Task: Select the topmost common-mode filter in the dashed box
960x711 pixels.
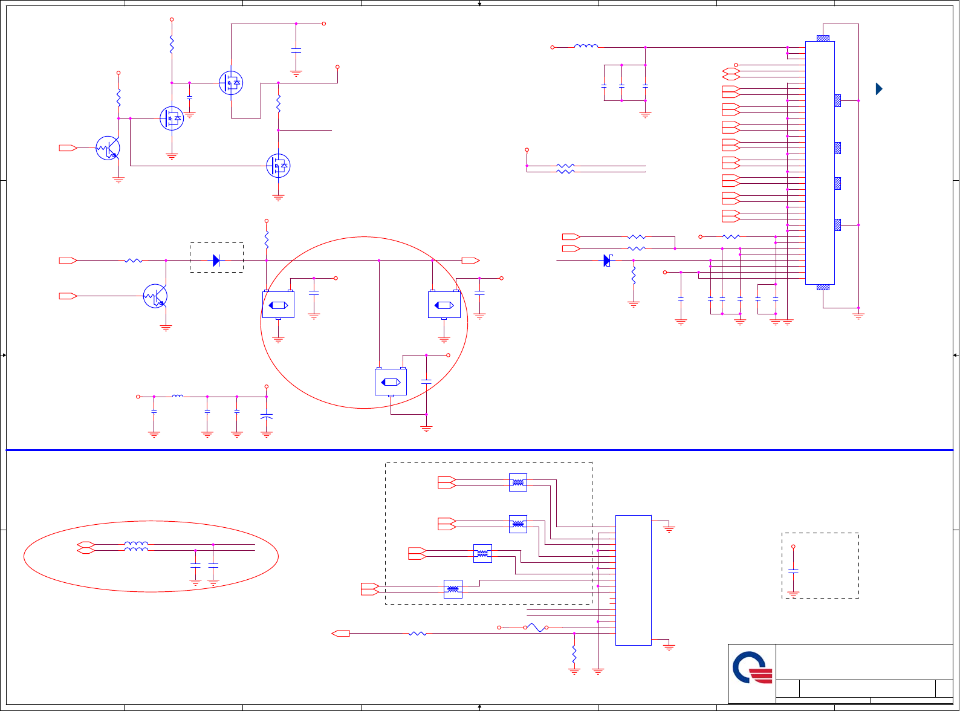Action: click(x=518, y=482)
